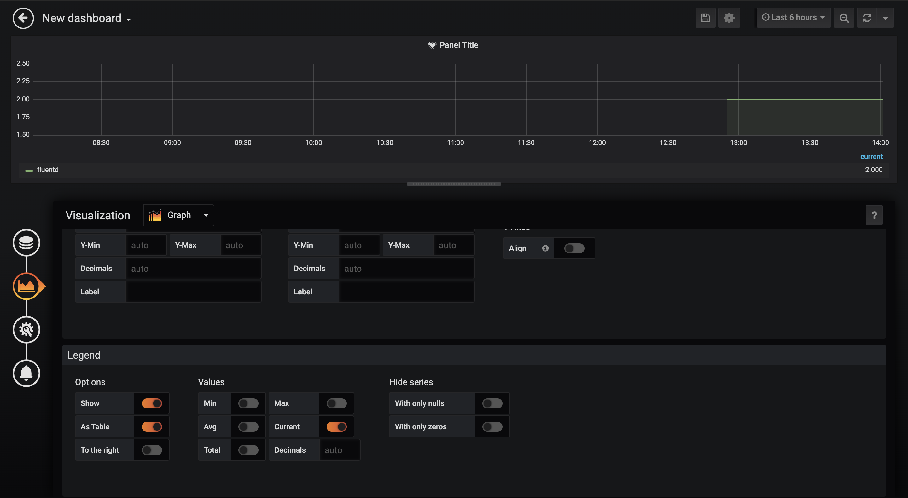The height and width of the screenshot is (498, 908).
Task: Click the 2.00 y-axis label
Action: click(x=23, y=99)
